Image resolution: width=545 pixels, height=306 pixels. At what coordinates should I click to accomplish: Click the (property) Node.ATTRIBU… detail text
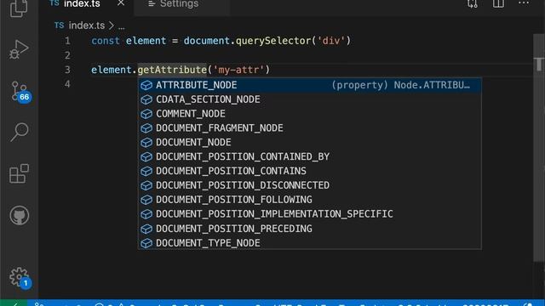coord(400,85)
